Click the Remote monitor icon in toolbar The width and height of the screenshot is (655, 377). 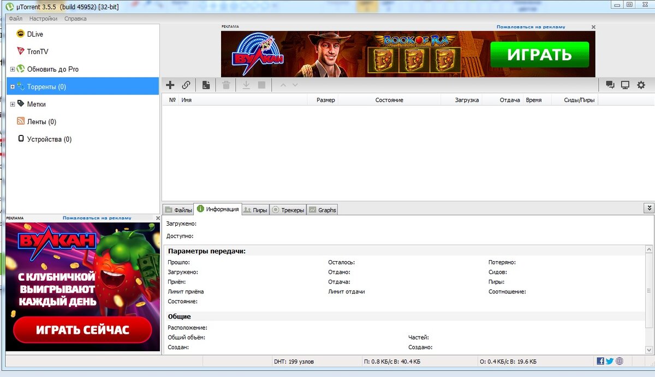pyautogui.click(x=626, y=85)
